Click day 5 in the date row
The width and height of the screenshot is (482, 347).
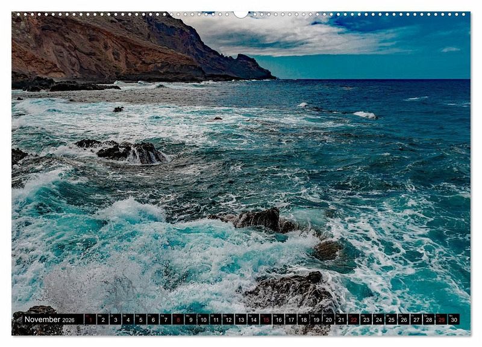[140, 319]
